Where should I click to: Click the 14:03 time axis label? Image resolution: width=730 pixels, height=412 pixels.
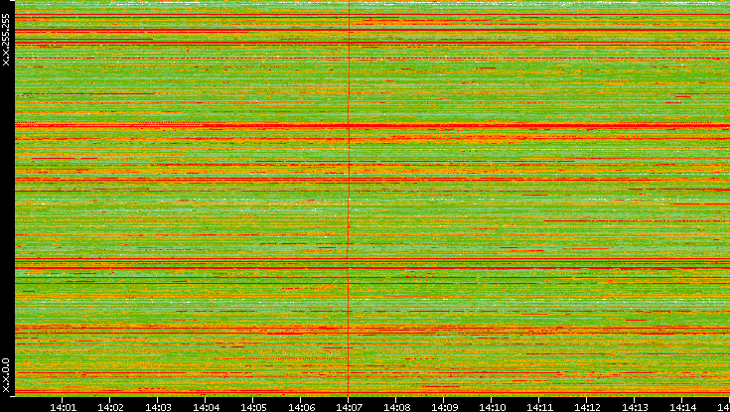tap(158, 407)
